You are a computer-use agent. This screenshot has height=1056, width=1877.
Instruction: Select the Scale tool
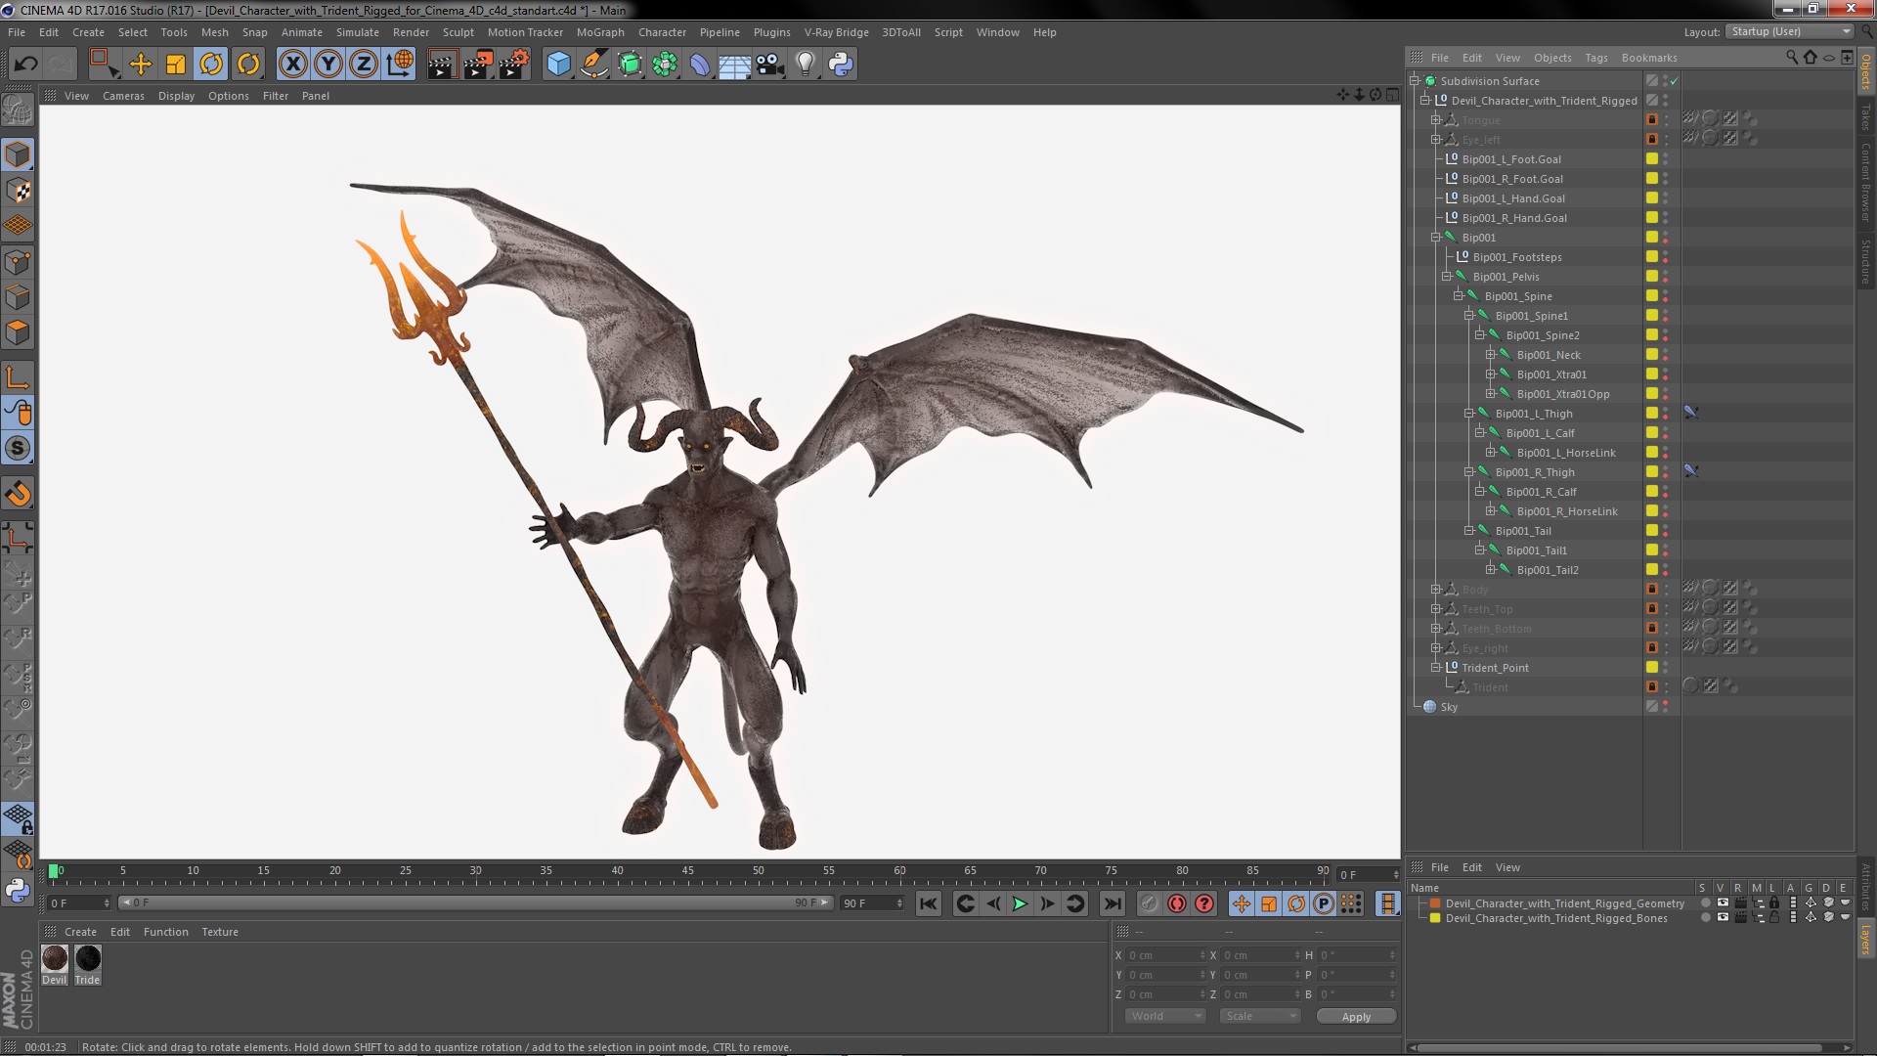[x=176, y=65]
